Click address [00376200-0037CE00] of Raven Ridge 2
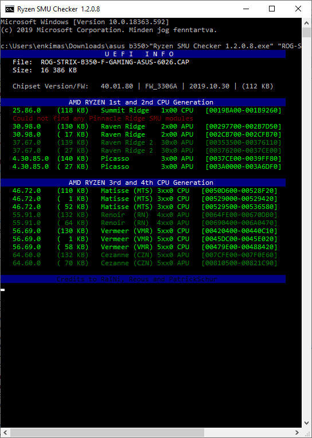This screenshot has height=438, width=312. (x=243, y=150)
